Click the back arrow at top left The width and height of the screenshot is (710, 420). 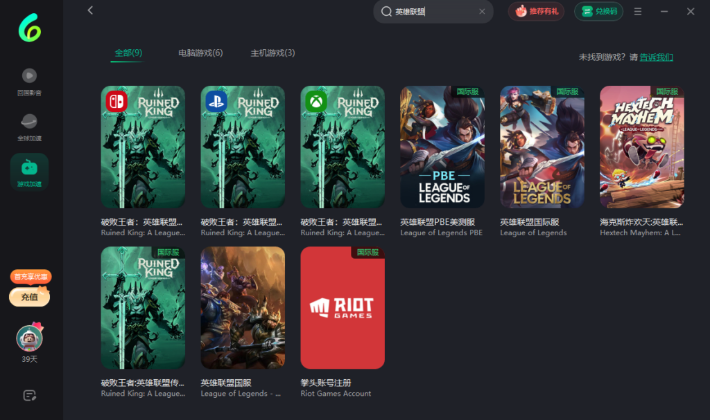point(90,10)
